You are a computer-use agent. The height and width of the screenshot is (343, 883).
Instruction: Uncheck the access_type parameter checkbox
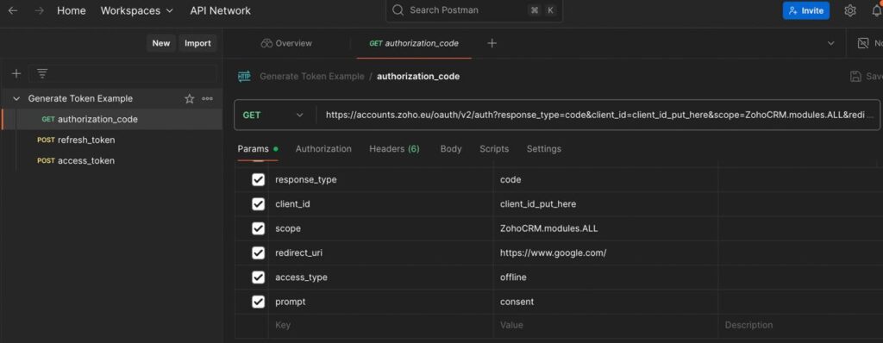[x=258, y=278]
